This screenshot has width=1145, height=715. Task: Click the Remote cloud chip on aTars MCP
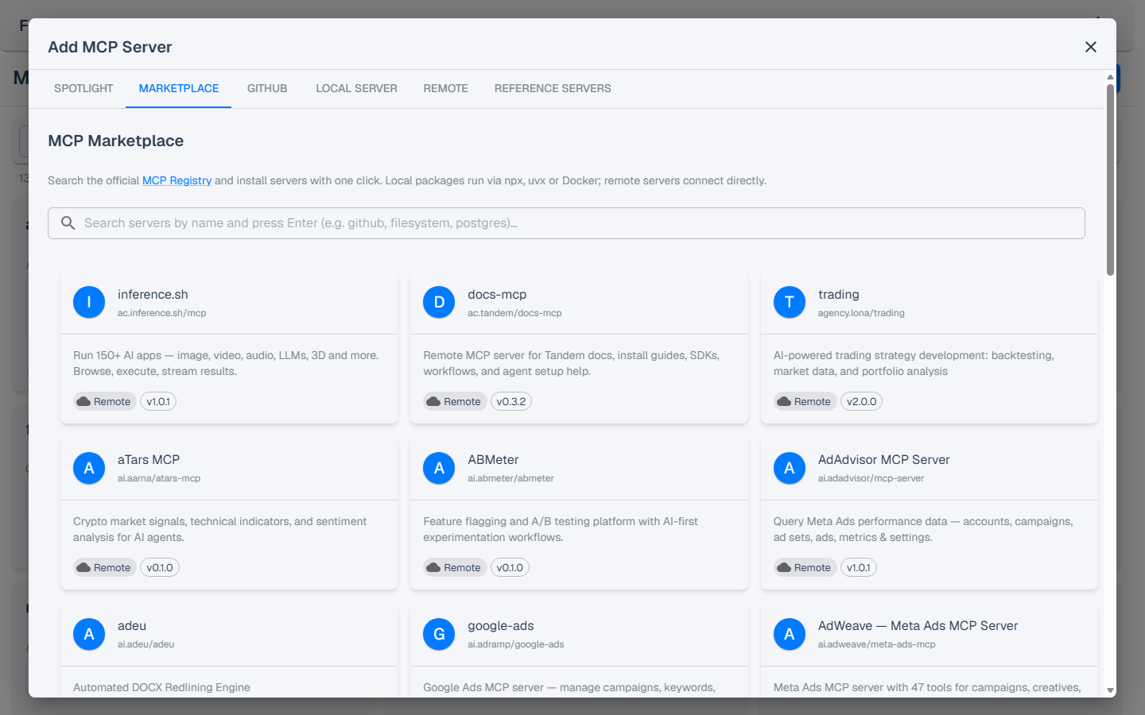104,567
